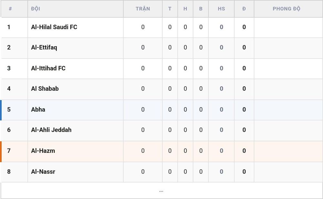Select the Abha team name
This screenshot has height=199, width=323.
[38, 110]
